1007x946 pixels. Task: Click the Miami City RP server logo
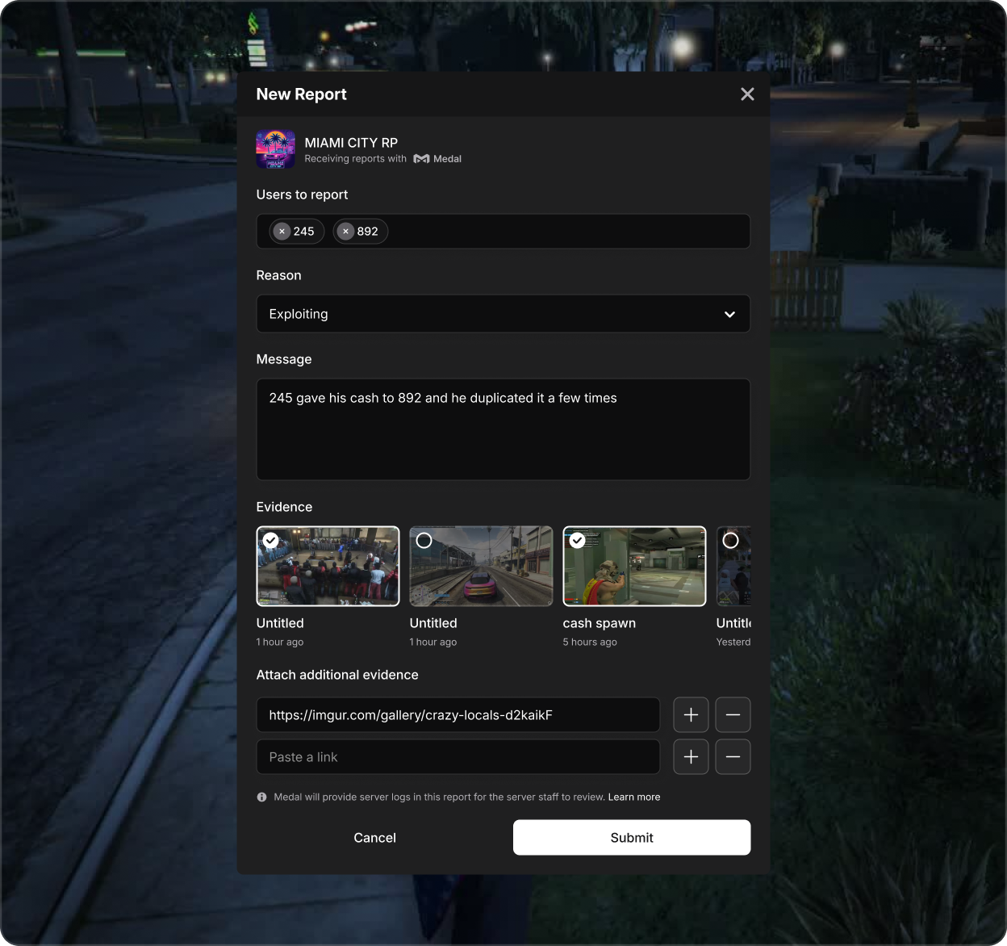[276, 149]
